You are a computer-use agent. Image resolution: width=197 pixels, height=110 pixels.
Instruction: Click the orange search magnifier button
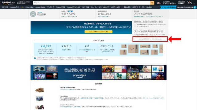click(x=152, y=3)
